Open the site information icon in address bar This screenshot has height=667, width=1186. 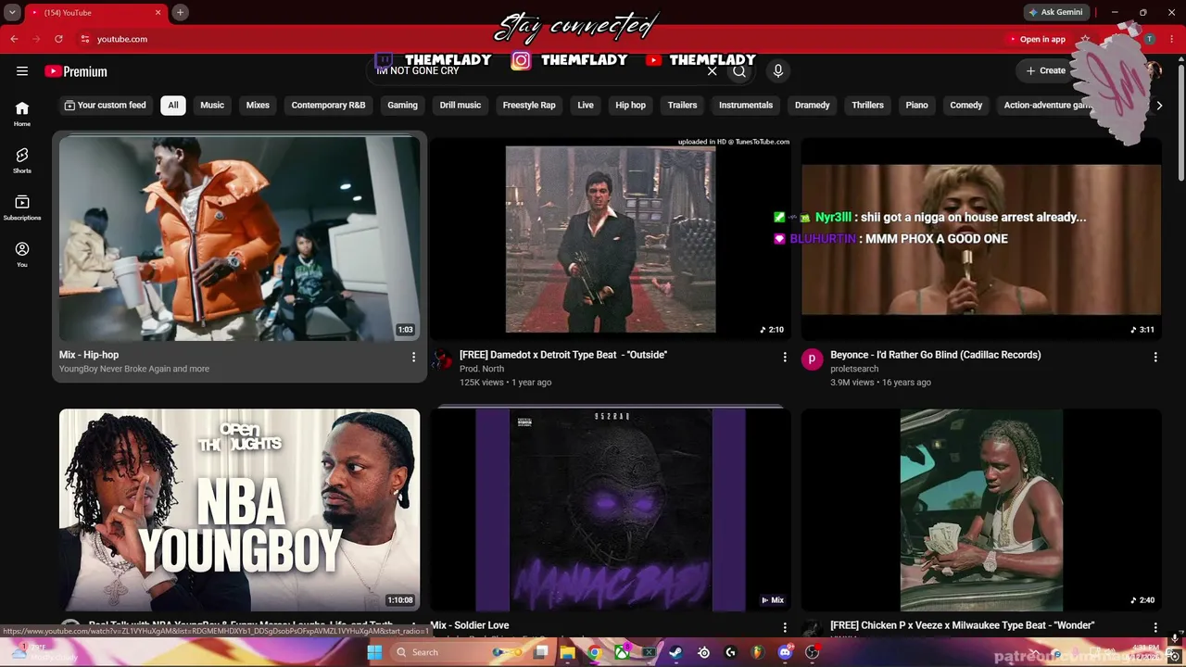click(x=84, y=39)
